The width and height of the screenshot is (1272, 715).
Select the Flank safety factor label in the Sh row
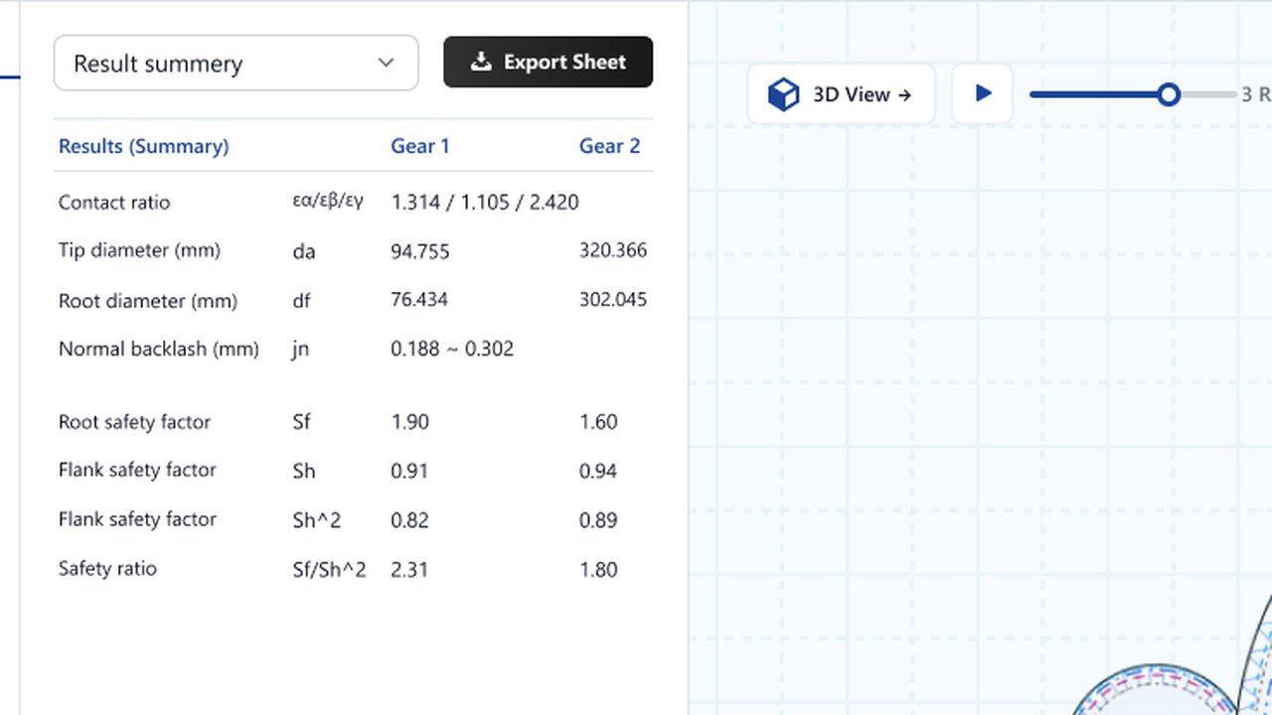[x=137, y=470]
